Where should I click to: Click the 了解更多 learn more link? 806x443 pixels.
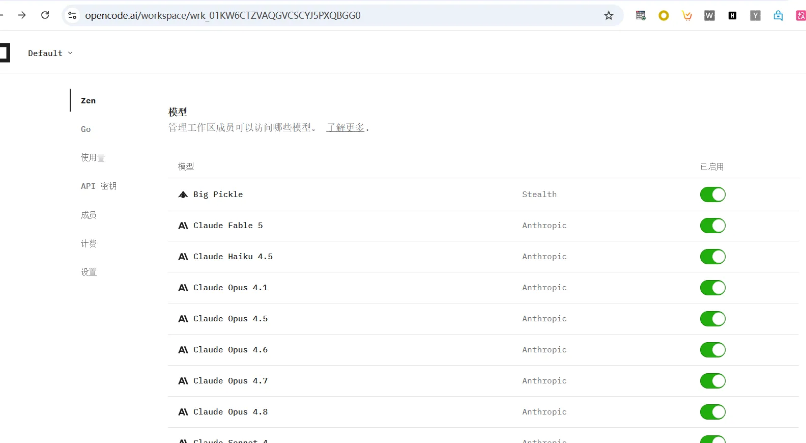(x=346, y=127)
